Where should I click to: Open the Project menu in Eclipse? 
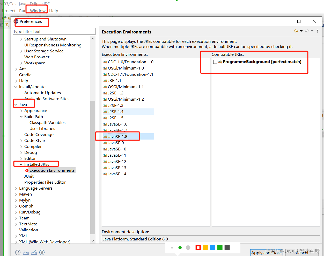point(9,11)
